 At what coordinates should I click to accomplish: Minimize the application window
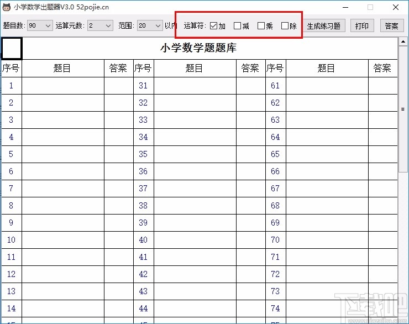click(x=345, y=7)
